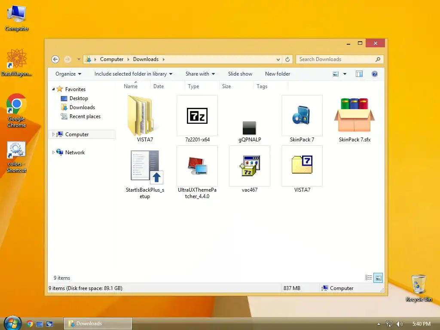Show hidden tray icons arrow

click(379, 324)
